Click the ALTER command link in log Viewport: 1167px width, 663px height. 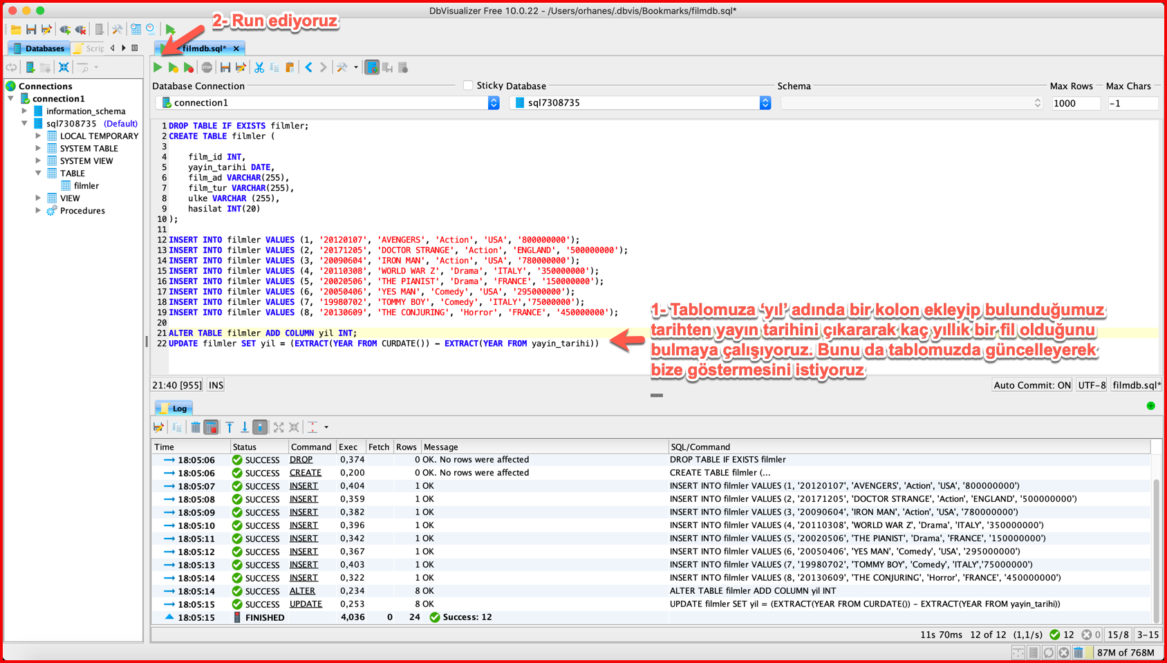pos(302,591)
